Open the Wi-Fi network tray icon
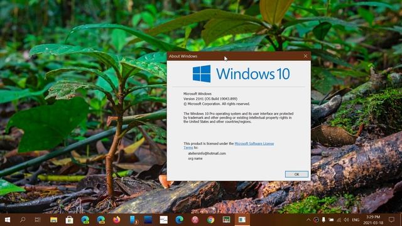Image resolution: width=402 pixels, height=226 pixels. (x=339, y=220)
